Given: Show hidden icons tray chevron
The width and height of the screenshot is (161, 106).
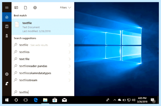Looking at the screenshot, I should tap(115, 100).
